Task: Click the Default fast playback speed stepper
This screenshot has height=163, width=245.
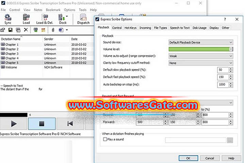Action: [x=231, y=77]
